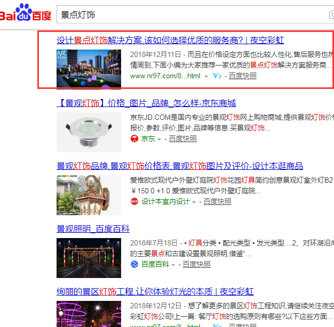Image resolution: width=334 pixels, height=327 pixels.
Task: Click the camera image-search icon
Action: pos(332,15)
